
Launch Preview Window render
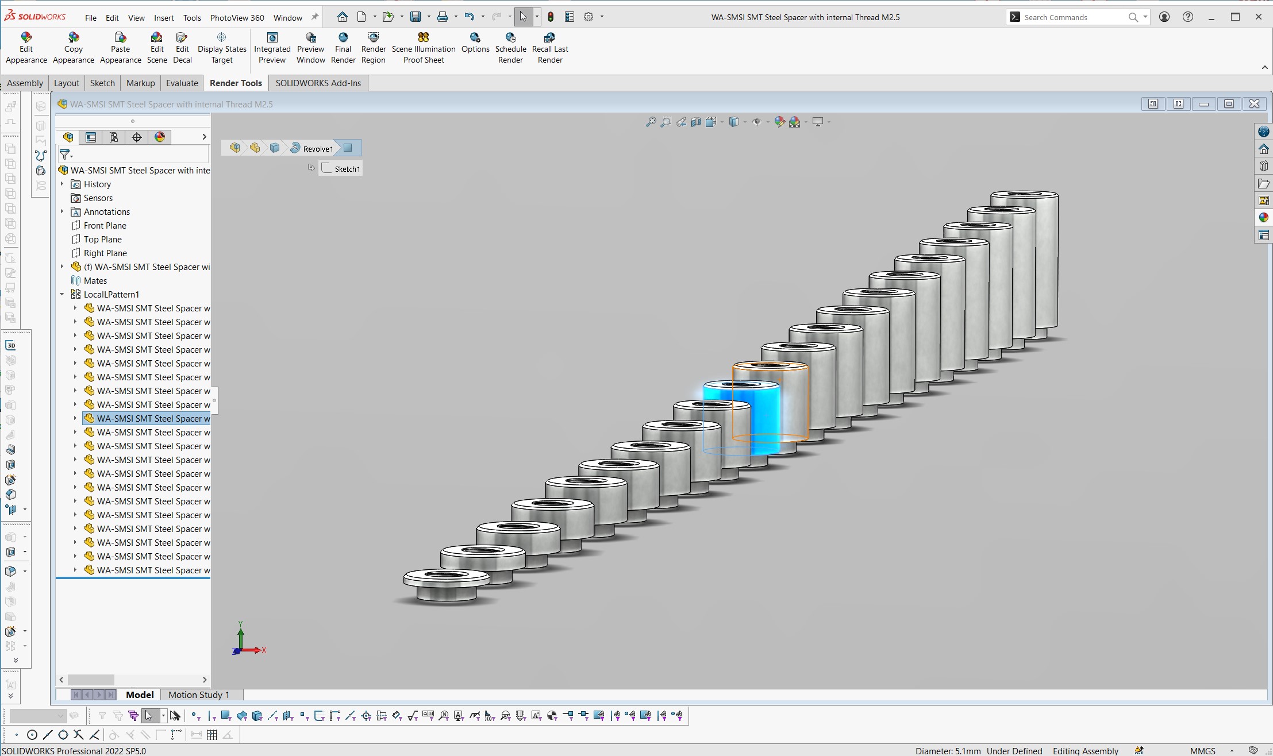[311, 48]
